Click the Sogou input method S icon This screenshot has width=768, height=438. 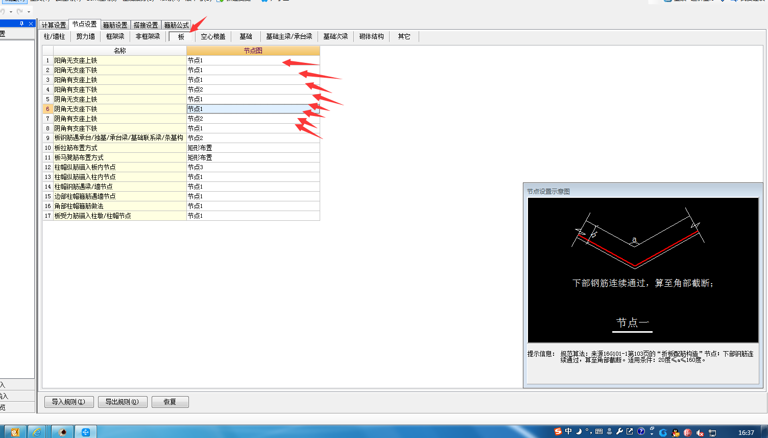(x=558, y=432)
